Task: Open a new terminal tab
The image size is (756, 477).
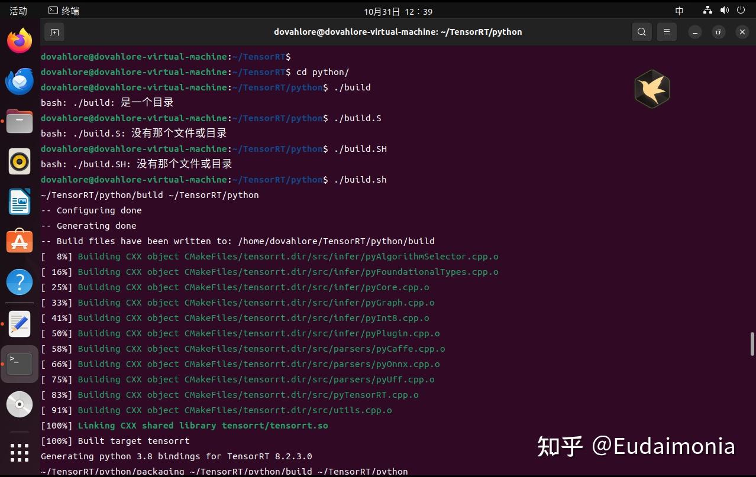Action: coord(54,32)
